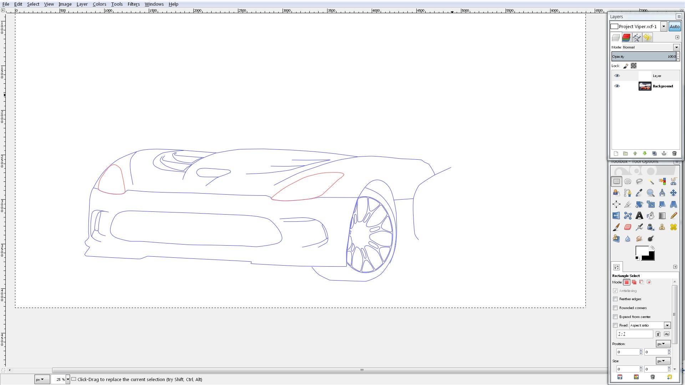Choose the Scale tool

point(650,204)
